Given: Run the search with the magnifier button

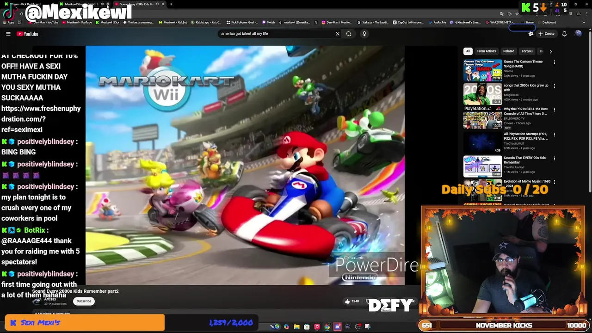Looking at the screenshot, I should pos(349,34).
